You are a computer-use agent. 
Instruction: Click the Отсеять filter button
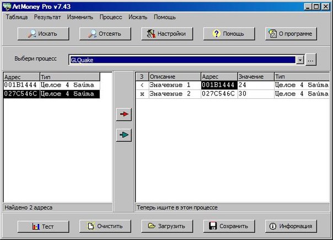click(x=105, y=34)
